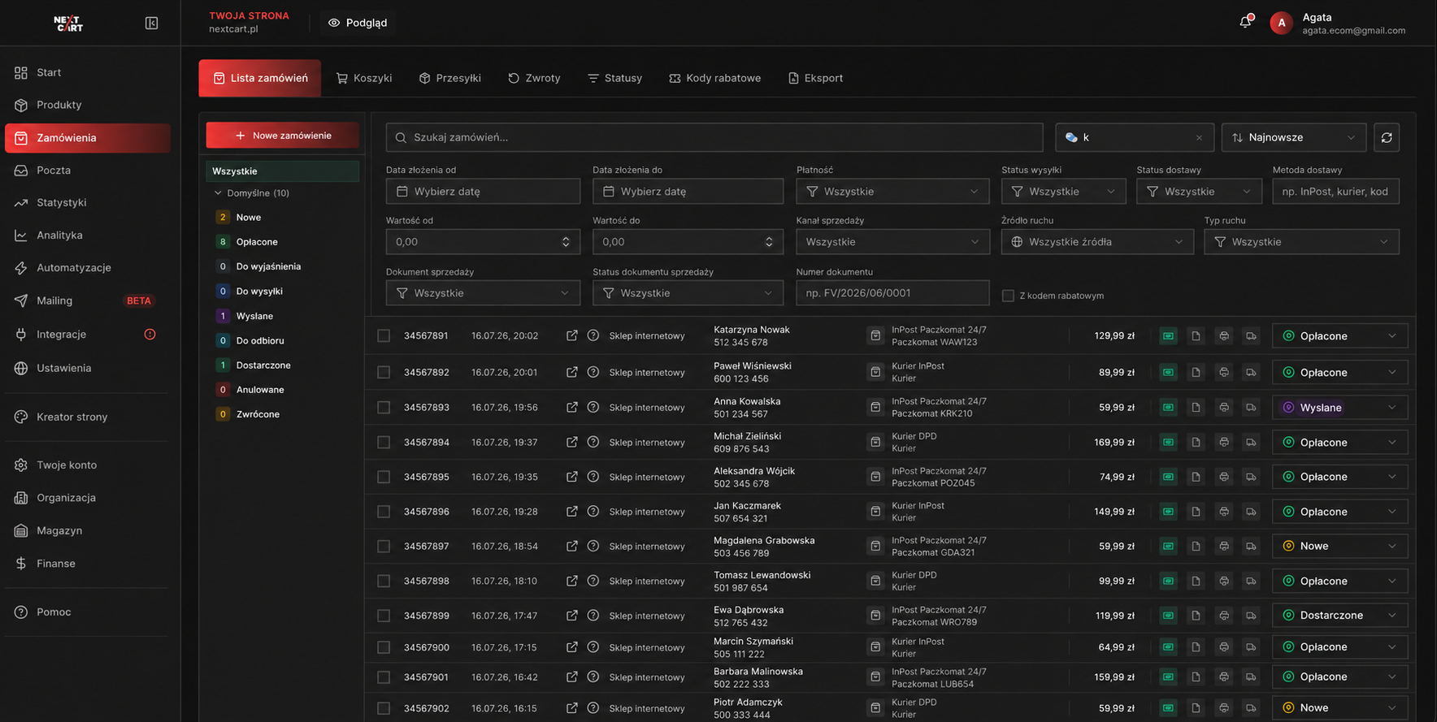This screenshot has width=1437, height=722.
Task: Click the refresh orders list icon
Action: click(1387, 137)
